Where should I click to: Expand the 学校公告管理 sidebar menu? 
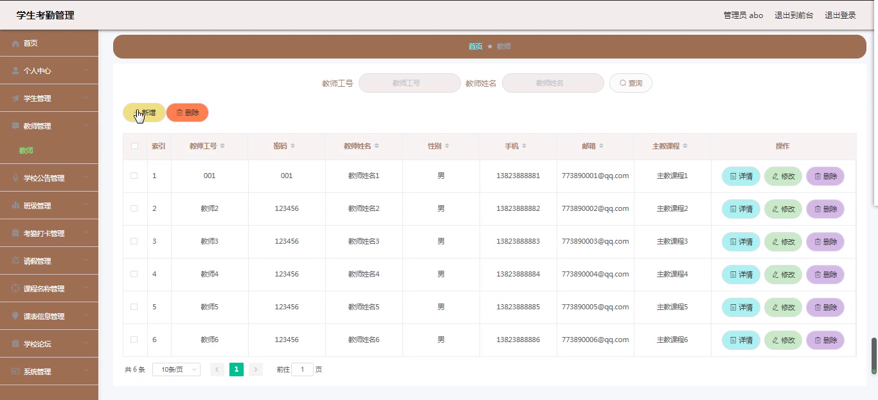tap(85, 178)
